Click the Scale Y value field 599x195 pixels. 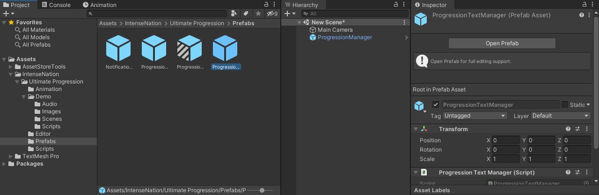(x=541, y=159)
